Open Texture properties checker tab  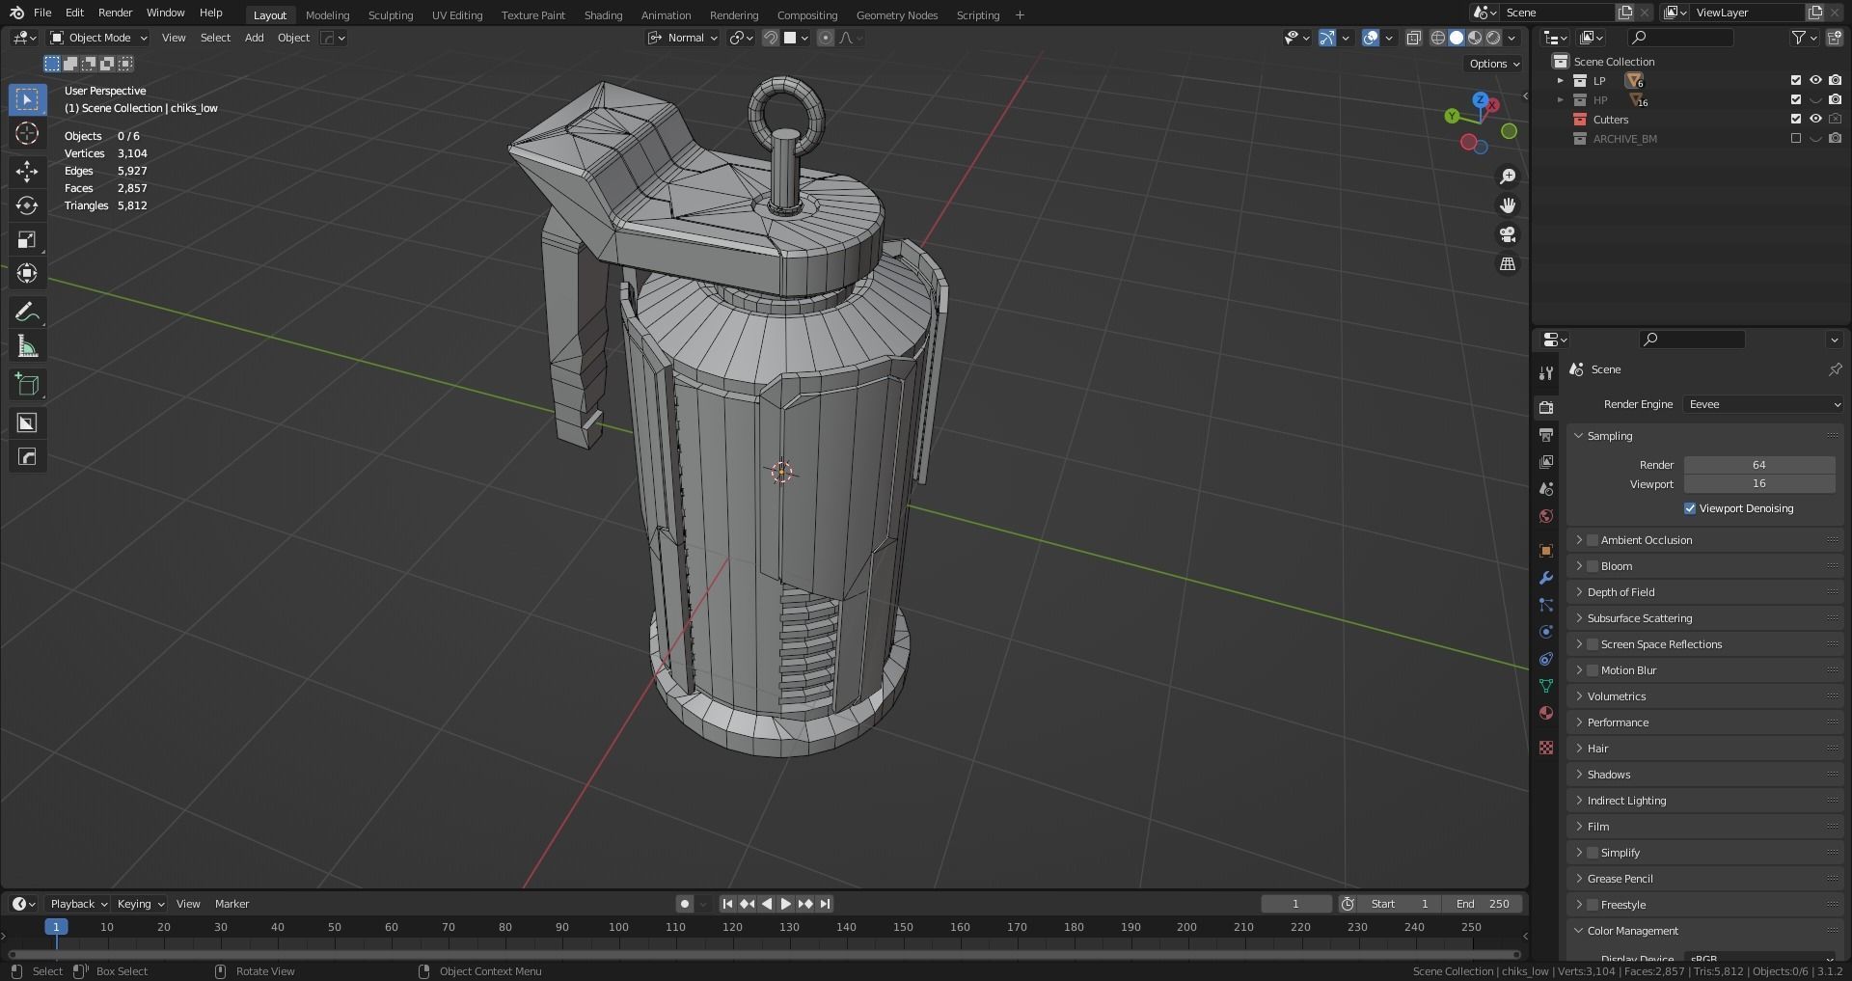point(1546,748)
